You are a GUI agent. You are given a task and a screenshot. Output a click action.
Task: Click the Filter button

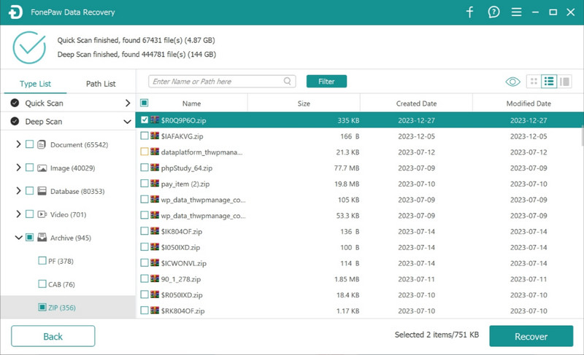[326, 82]
